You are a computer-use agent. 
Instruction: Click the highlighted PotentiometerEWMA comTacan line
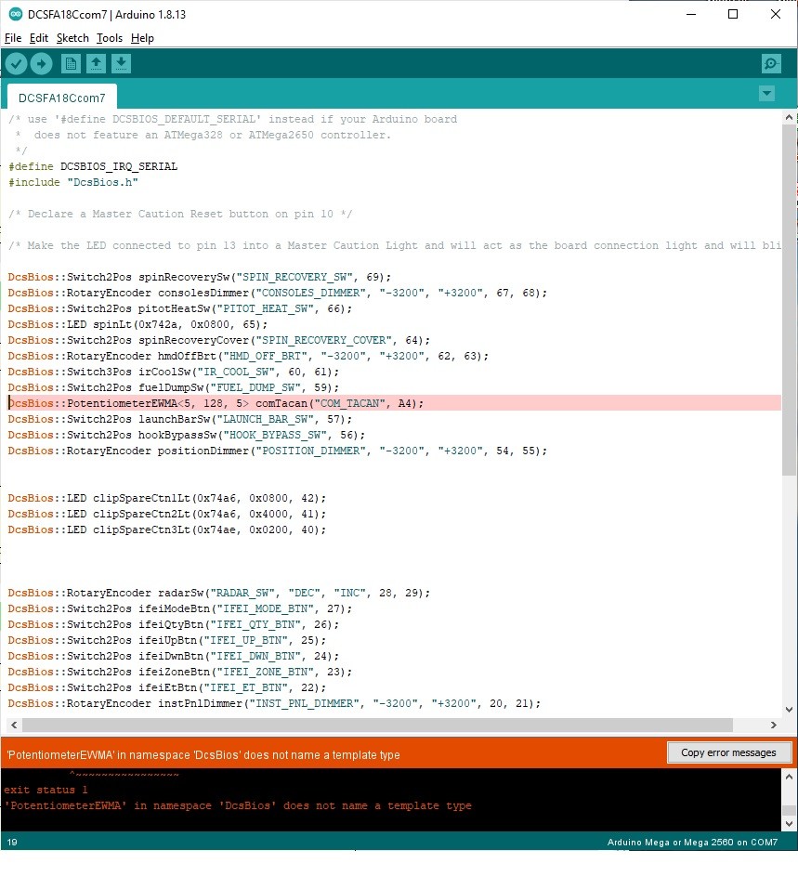tap(395, 403)
